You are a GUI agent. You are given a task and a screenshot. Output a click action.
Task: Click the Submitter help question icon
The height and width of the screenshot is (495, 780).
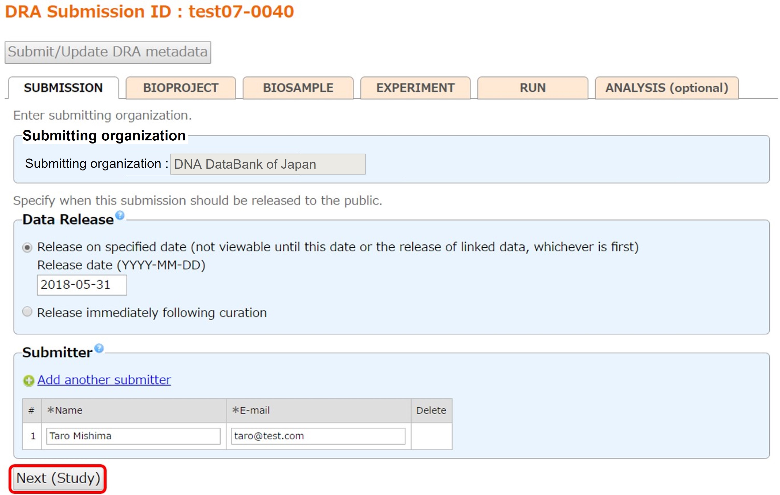tap(99, 348)
